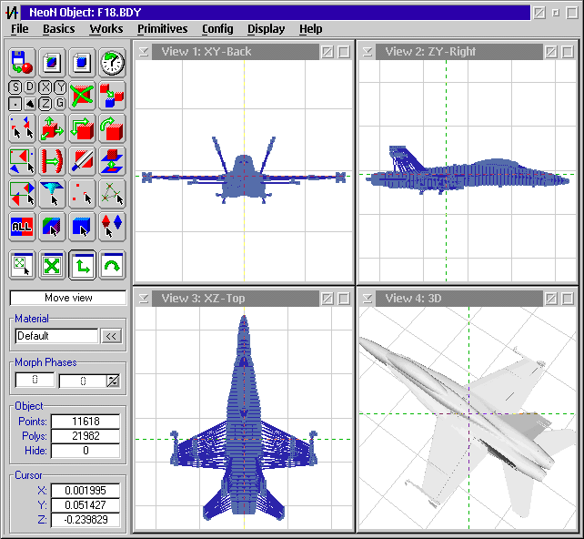
Task: Select the move cube tool
Action: [x=52, y=128]
